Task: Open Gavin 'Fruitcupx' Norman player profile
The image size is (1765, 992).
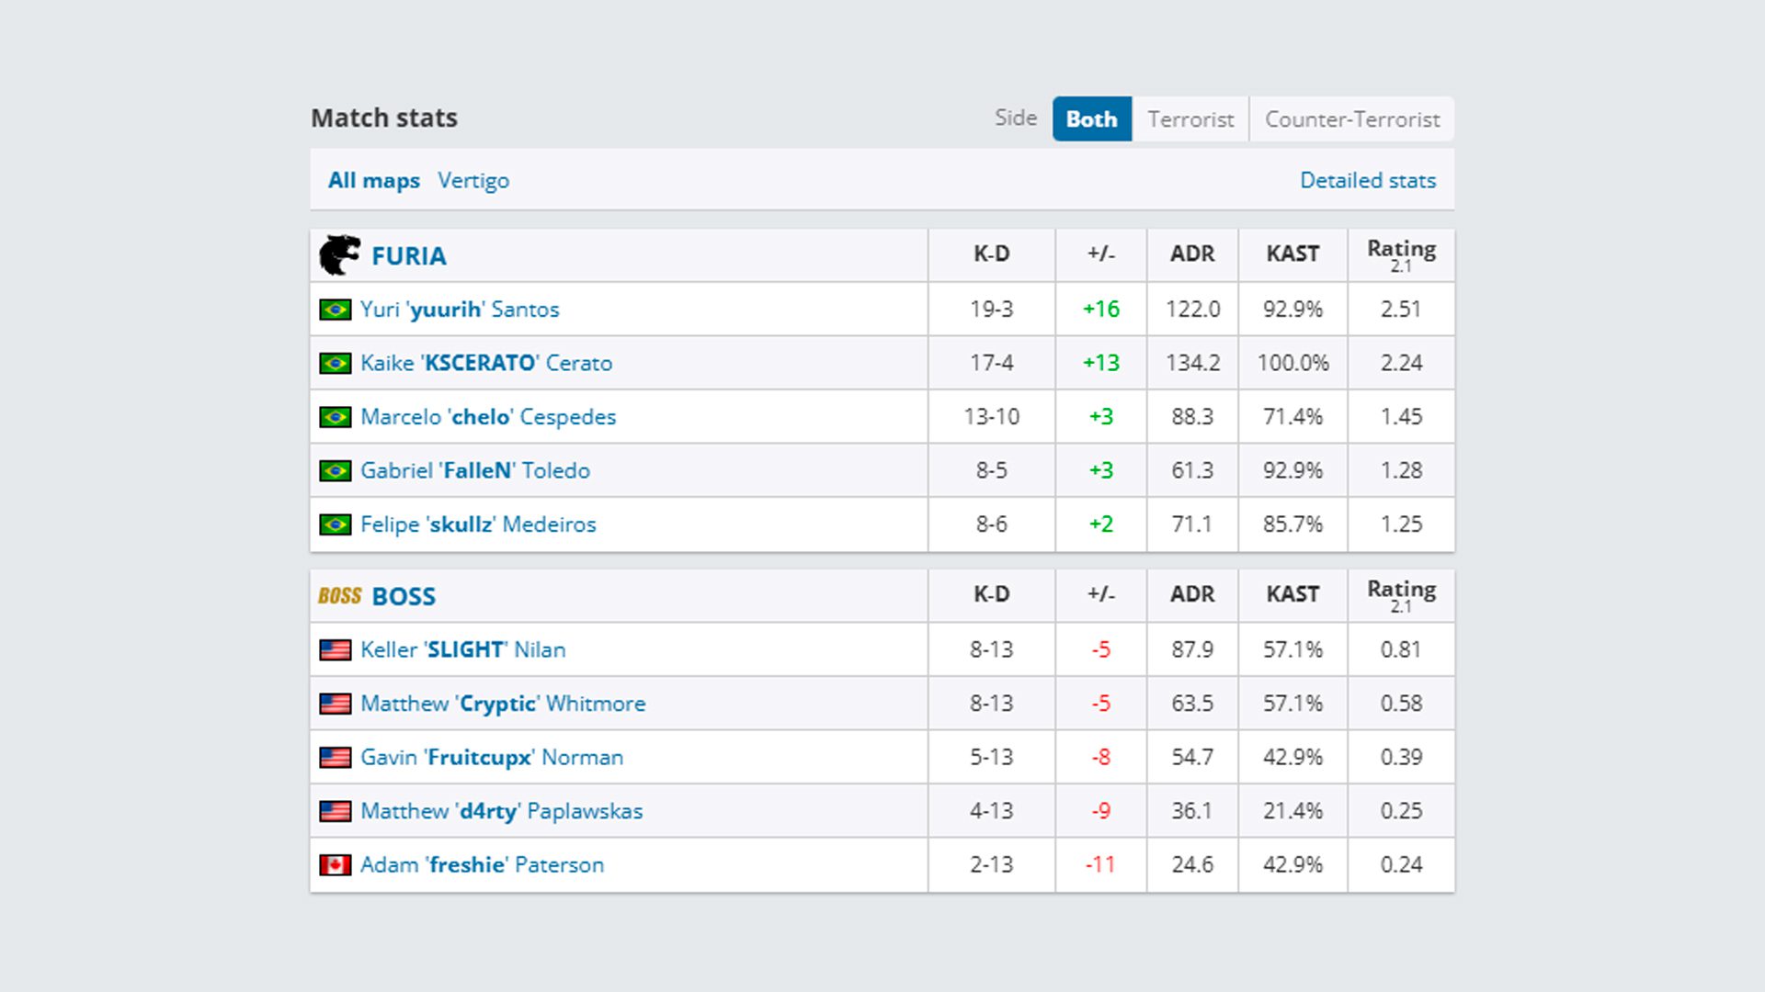Action: (x=492, y=757)
